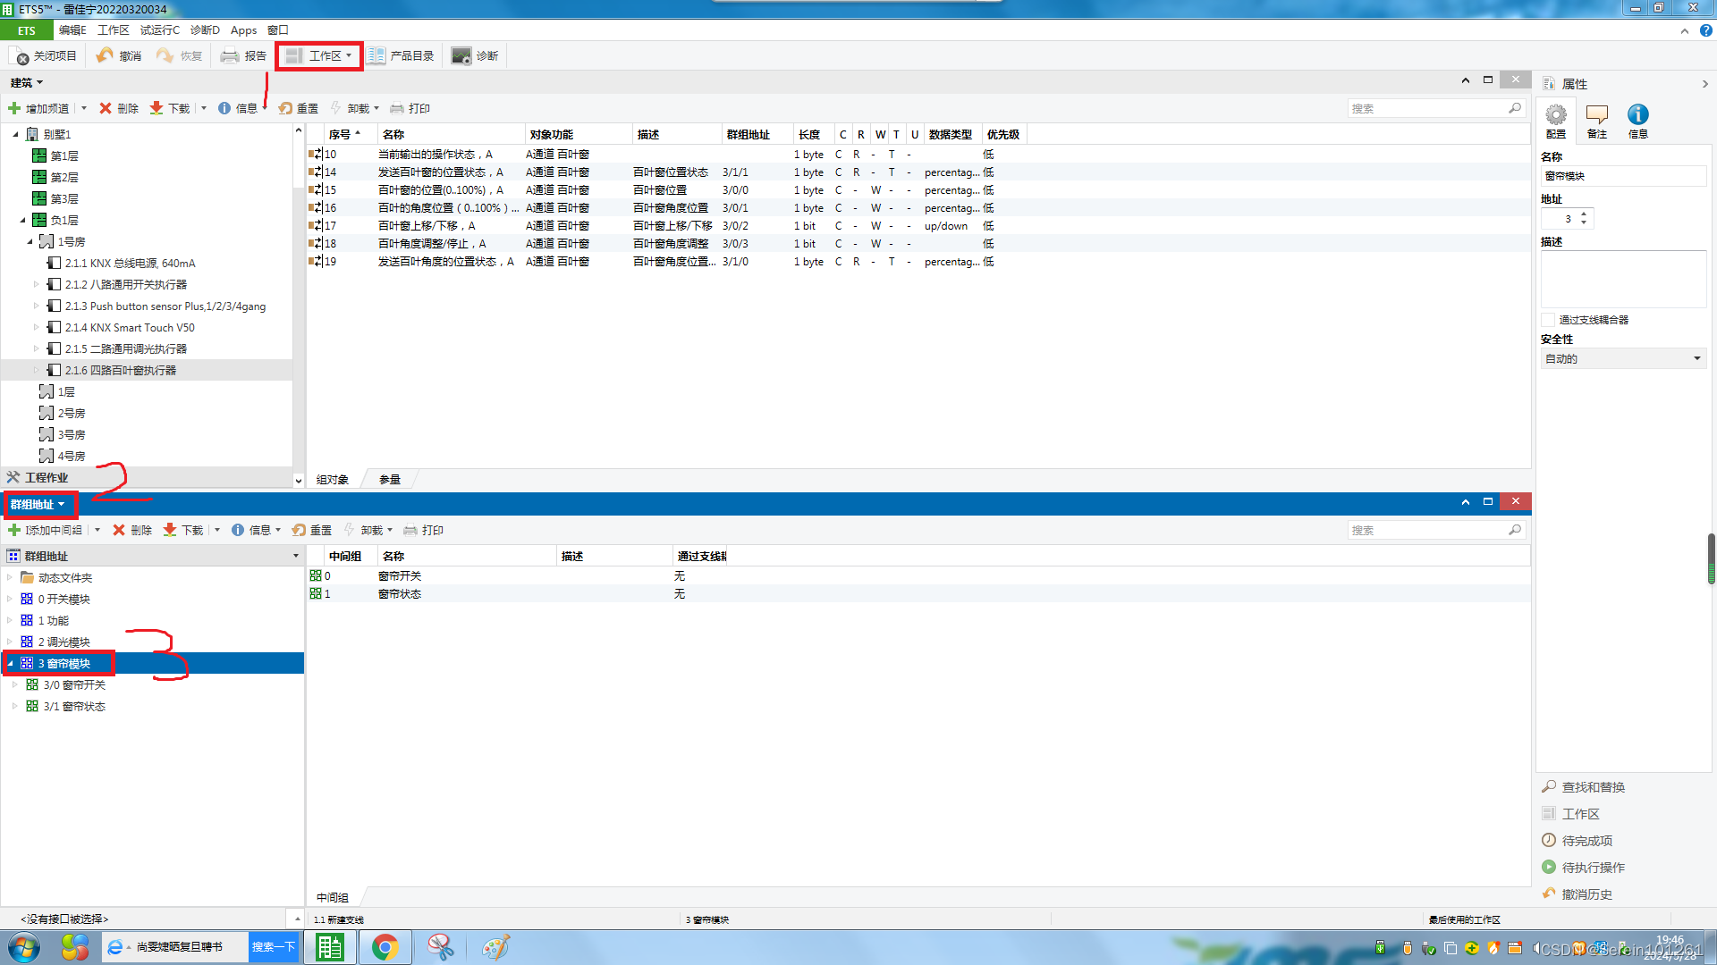Click the 撤消历史 link
The image size is (1717, 965).
[1586, 894]
